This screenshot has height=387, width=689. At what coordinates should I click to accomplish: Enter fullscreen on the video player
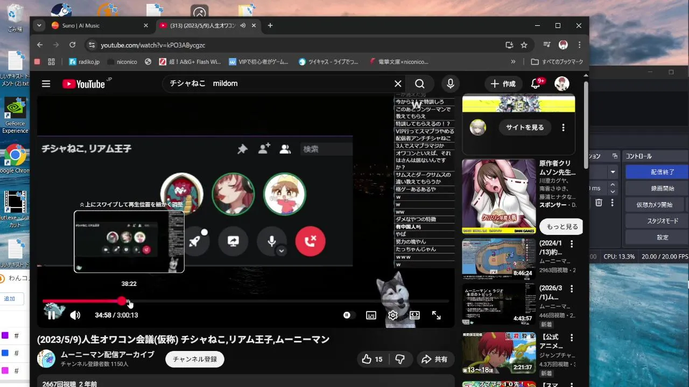(437, 316)
